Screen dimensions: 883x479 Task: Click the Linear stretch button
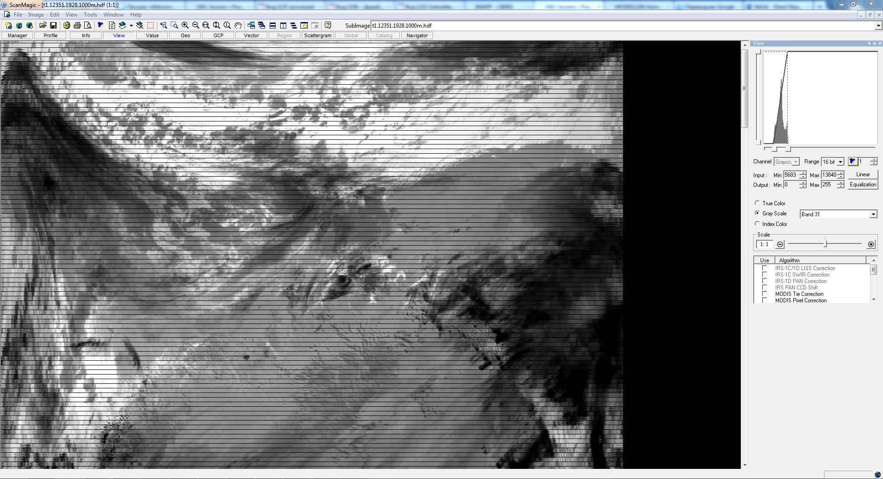click(863, 174)
